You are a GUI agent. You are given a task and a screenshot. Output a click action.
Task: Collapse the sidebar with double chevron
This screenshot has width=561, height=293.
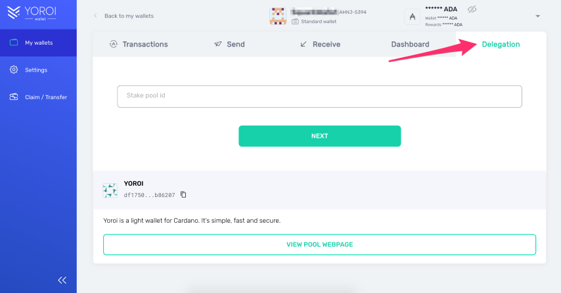[62, 280]
